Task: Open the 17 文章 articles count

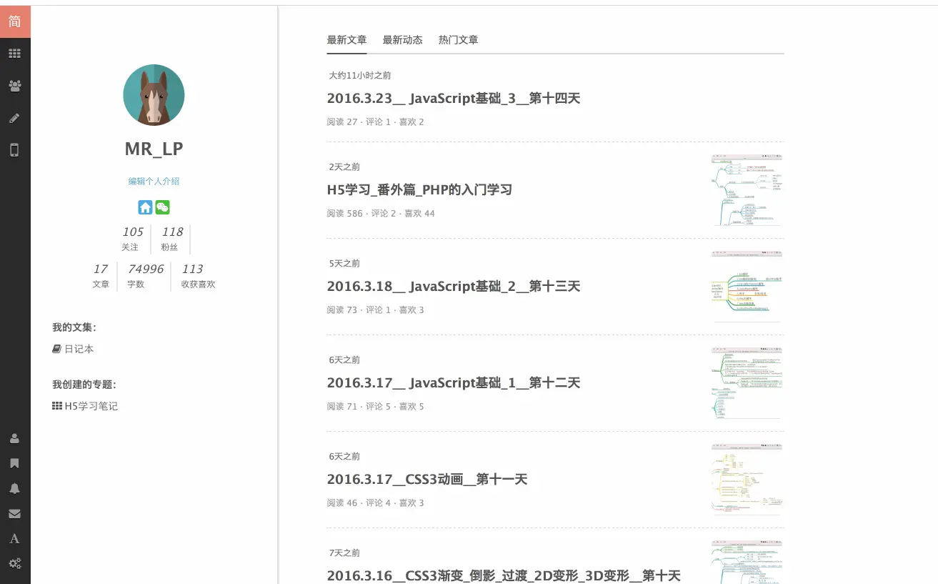Action: click(x=101, y=276)
